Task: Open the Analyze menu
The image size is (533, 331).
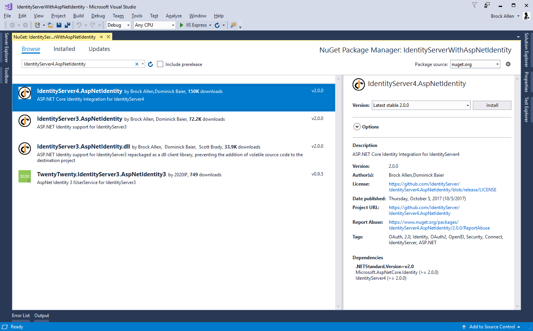Action: pos(174,16)
